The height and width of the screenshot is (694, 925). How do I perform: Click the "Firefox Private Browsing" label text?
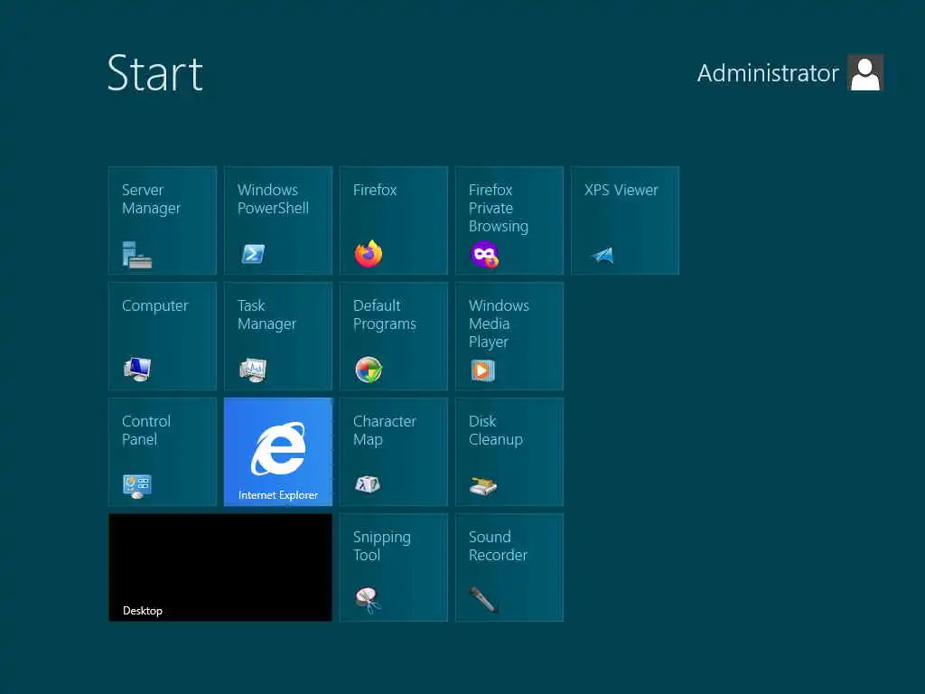coord(499,209)
